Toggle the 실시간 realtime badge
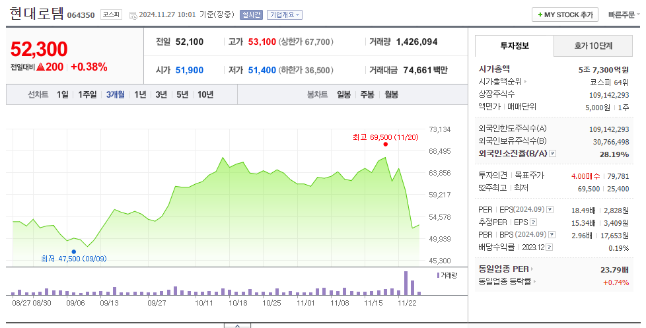The height and width of the screenshot is (328, 646). coord(251,15)
